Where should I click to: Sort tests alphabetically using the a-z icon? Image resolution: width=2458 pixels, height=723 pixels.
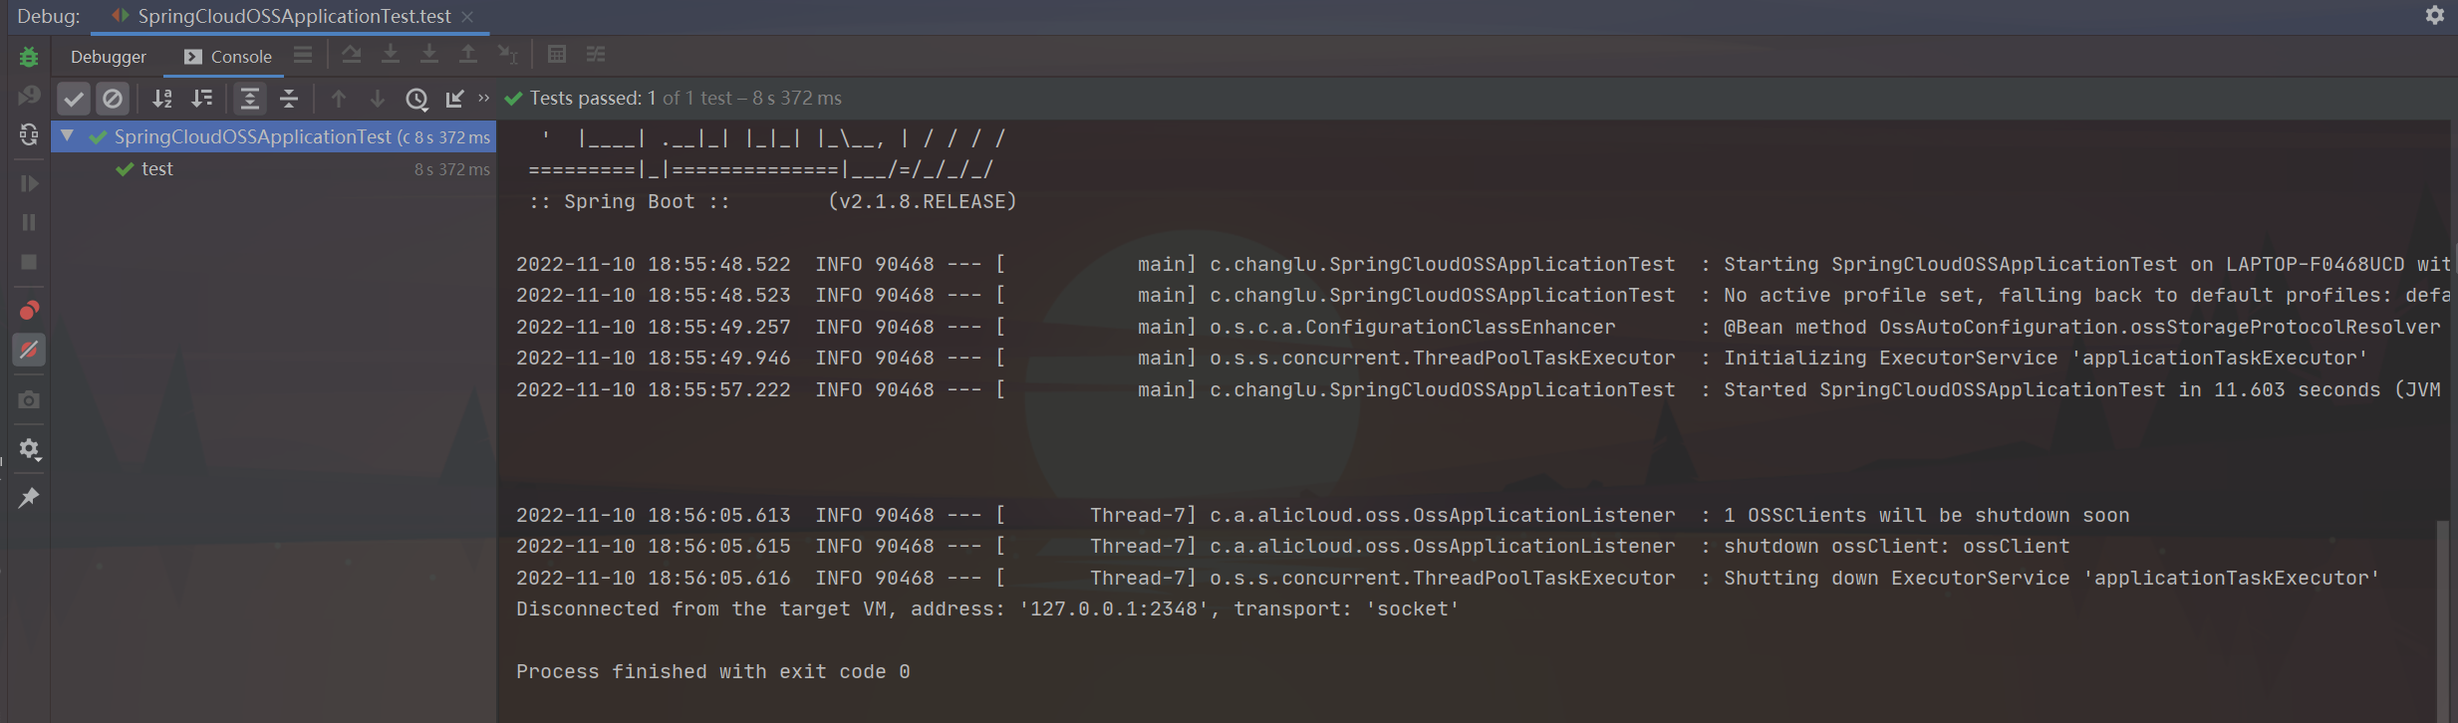pyautogui.click(x=162, y=99)
